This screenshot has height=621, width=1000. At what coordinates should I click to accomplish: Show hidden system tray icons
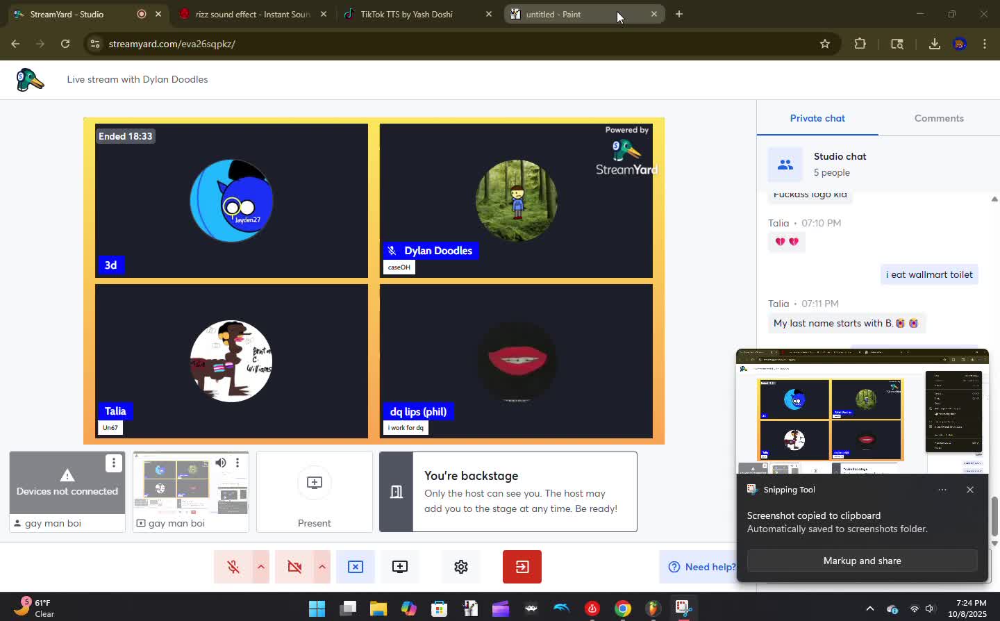click(x=869, y=608)
